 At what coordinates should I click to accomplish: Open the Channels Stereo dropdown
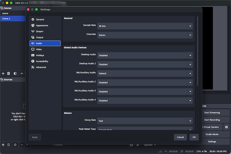coord(145,35)
